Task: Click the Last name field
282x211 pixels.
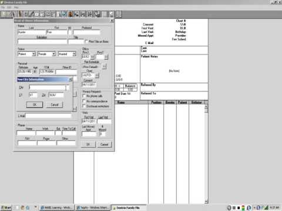Action: pyautogui.click(x=32, y=32)
